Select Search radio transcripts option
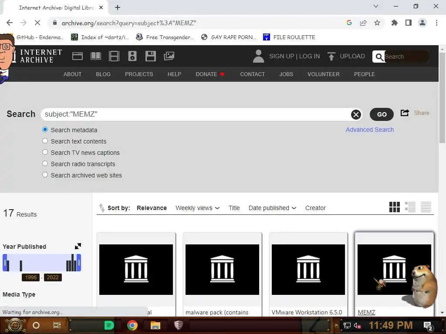446x334 pixels. [45, 164]
